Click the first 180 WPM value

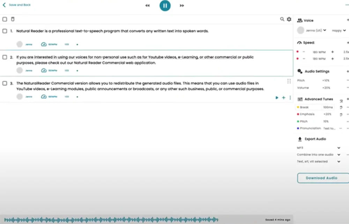[x=319, y=52]
